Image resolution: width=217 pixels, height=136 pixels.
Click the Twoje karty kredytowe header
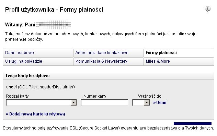27,76
